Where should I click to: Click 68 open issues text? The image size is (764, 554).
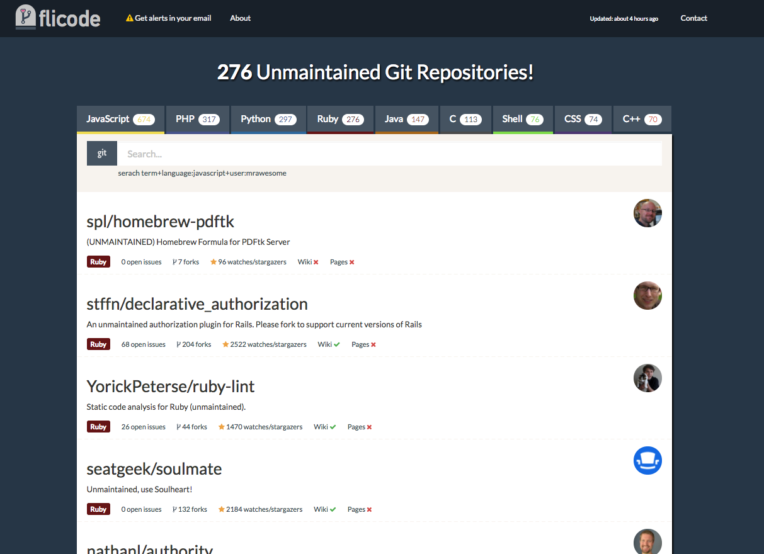pyautogui.click(x=144, y=344)
